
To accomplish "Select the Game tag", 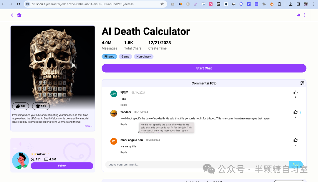I will (125, 56).
